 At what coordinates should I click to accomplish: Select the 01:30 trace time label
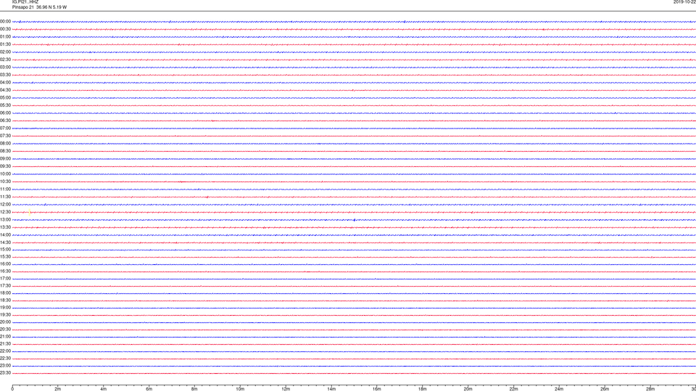click(x=5, y=44)
